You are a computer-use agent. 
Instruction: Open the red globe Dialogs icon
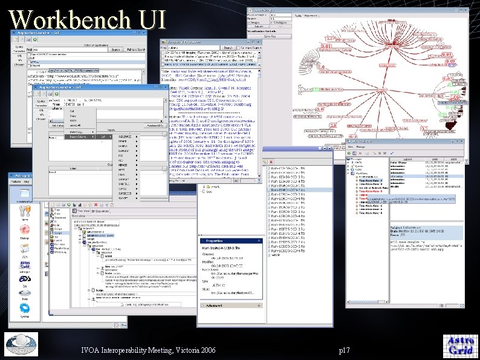click(25, 230)
